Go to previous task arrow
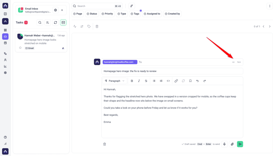Viewport: 273px width, 156px height. coord(263,26)
